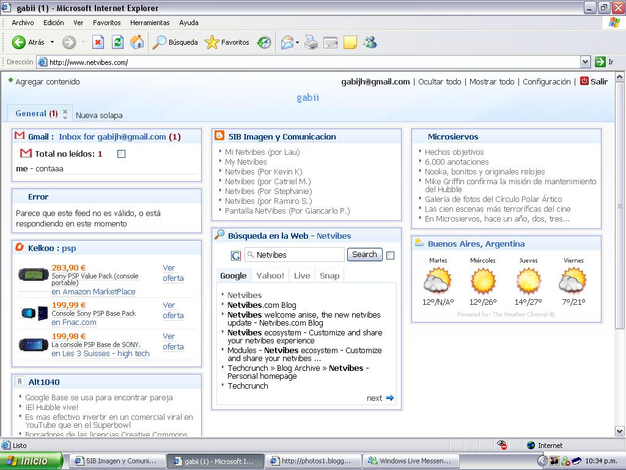The image size is (626, 470).
Task: Click Ver oferta for Sony PSP Value Pack
Action: click(x=173, y=273)
